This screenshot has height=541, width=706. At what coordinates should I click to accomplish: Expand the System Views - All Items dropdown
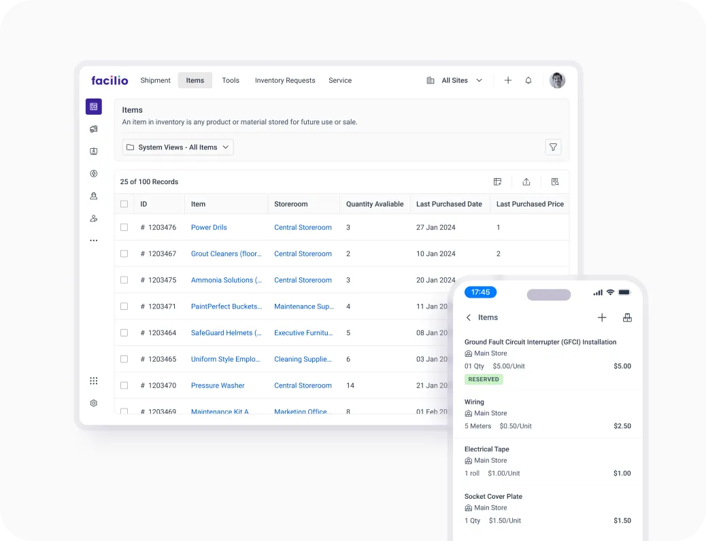pyautogui.click(x=178, y=147)
